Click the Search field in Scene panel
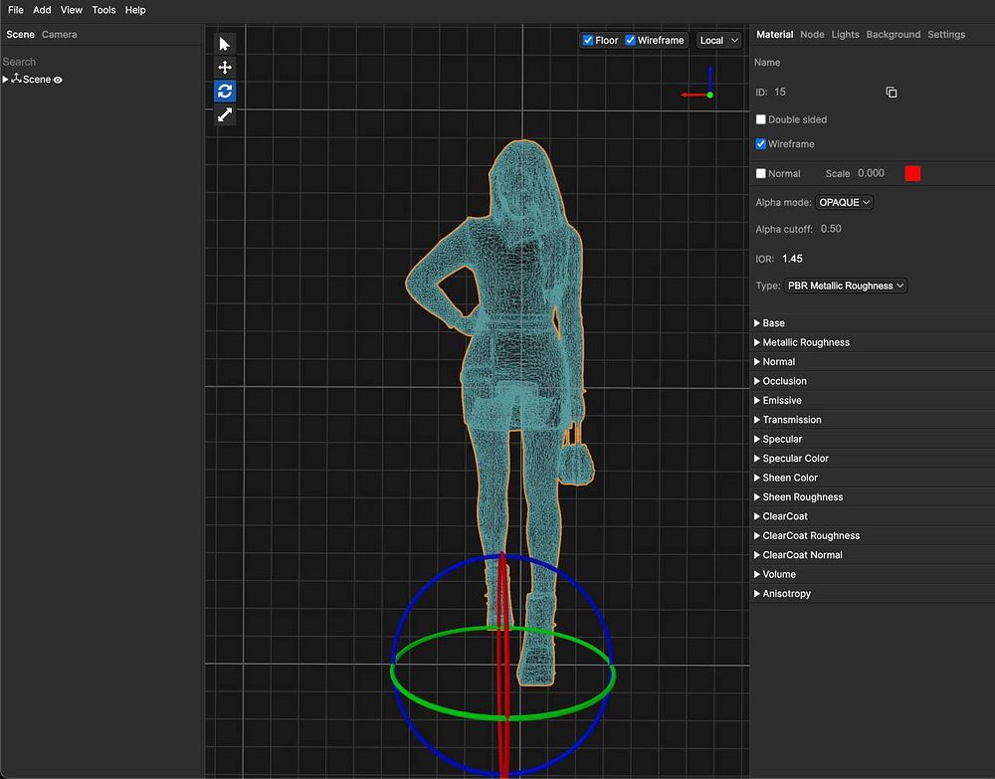 tap(99, 62)
